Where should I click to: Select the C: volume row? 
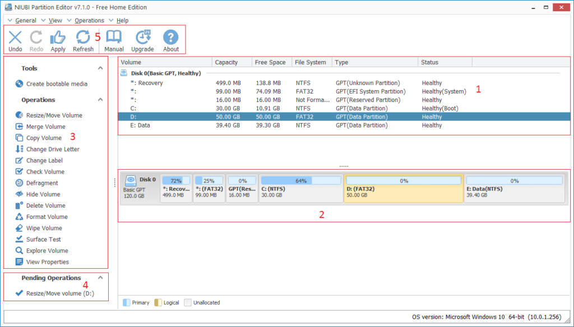pyautogui.click(x=344, y=108)
